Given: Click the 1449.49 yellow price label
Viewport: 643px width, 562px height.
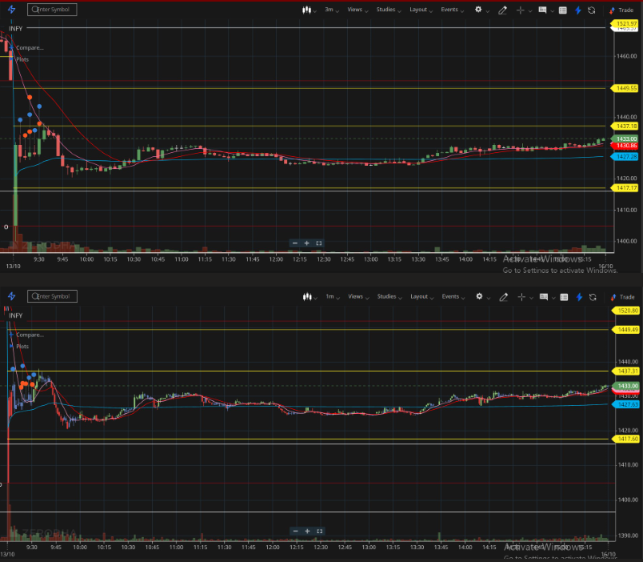Looking at the screenshot, I should click(x=625, y=330).
